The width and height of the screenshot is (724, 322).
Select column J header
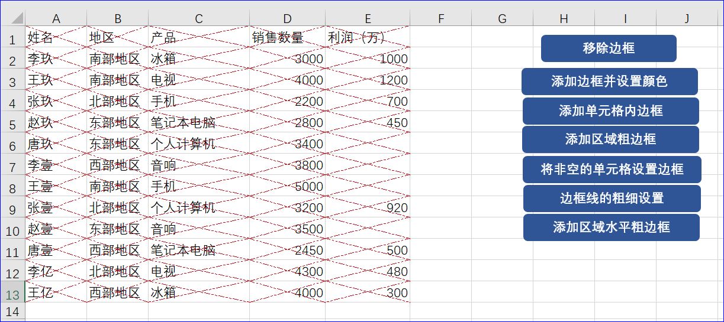click(687, 18)
